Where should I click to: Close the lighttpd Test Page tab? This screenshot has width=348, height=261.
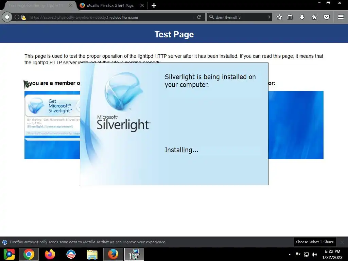(71, 5)
